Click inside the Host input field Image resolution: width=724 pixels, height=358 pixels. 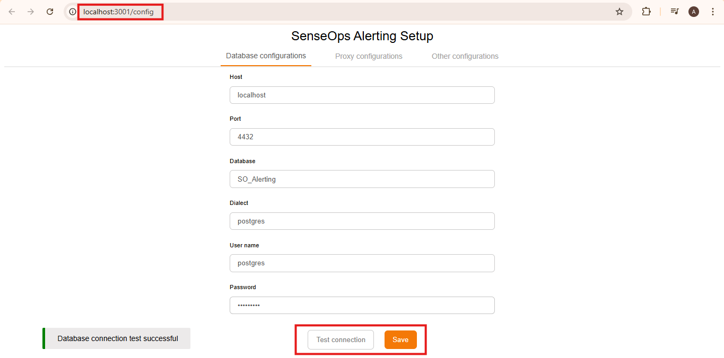362,95
